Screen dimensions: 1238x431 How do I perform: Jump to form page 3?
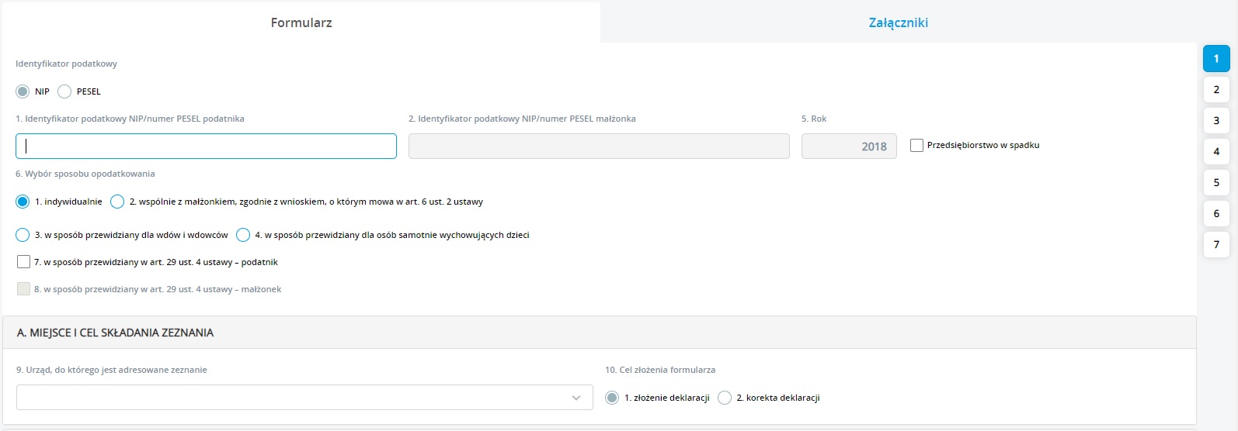pyautogui.click(x=1216, y=121)
